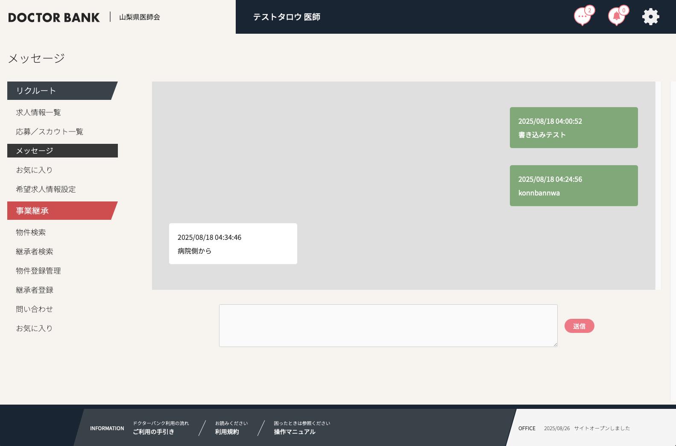Open 問い合わせ in the sidebar

35,309
